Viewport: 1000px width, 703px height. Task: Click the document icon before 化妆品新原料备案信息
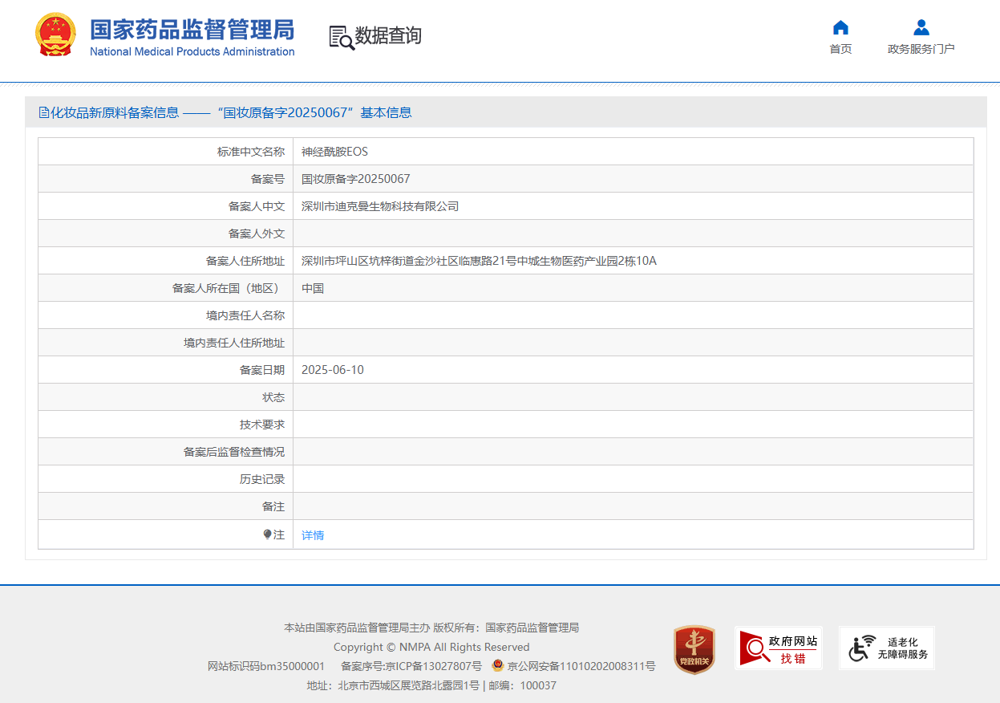(44, 113)
